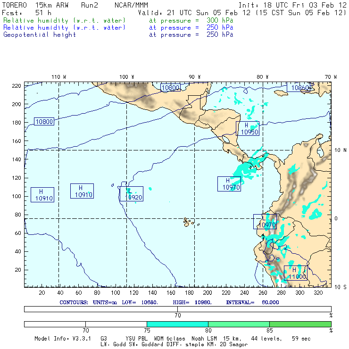The width and height of the screenshot is (349, 349).
Task: Click the green '300 hPa' pressure value
Action: pyautogui.click(x=220, y=20)
